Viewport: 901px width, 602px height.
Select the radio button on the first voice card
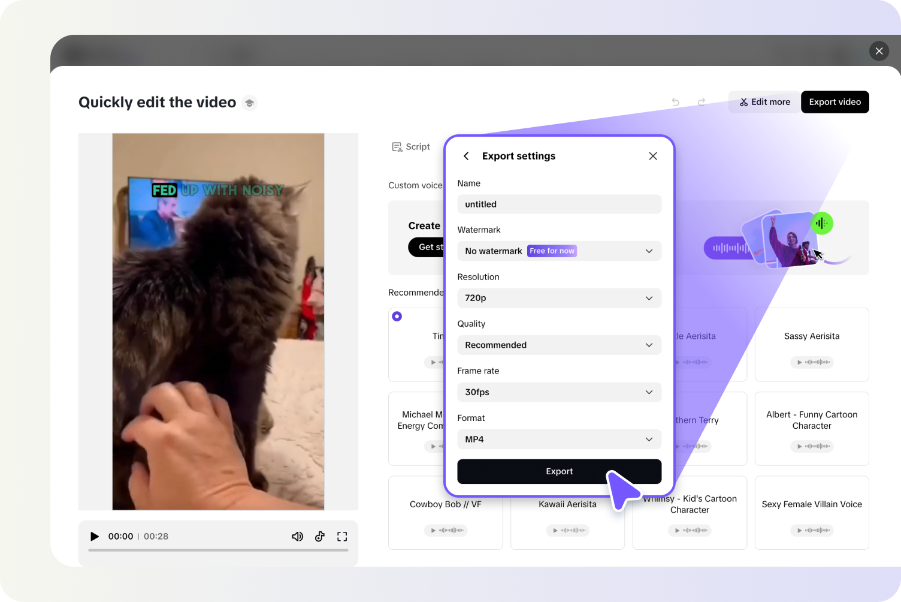click(397, 316)
